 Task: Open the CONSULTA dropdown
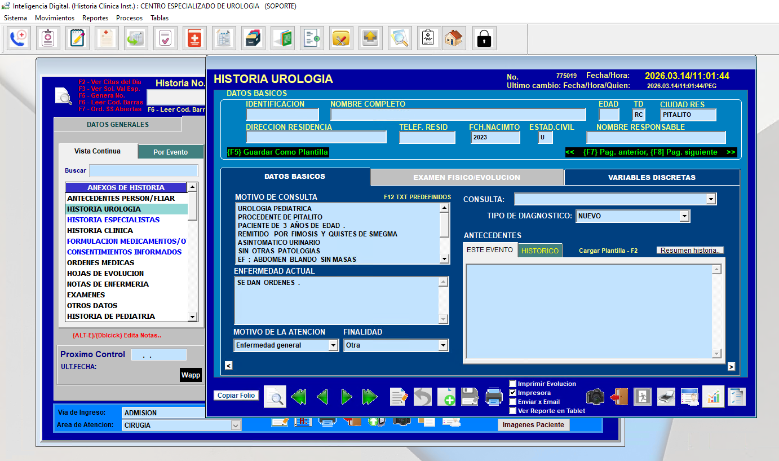[711, 199]
